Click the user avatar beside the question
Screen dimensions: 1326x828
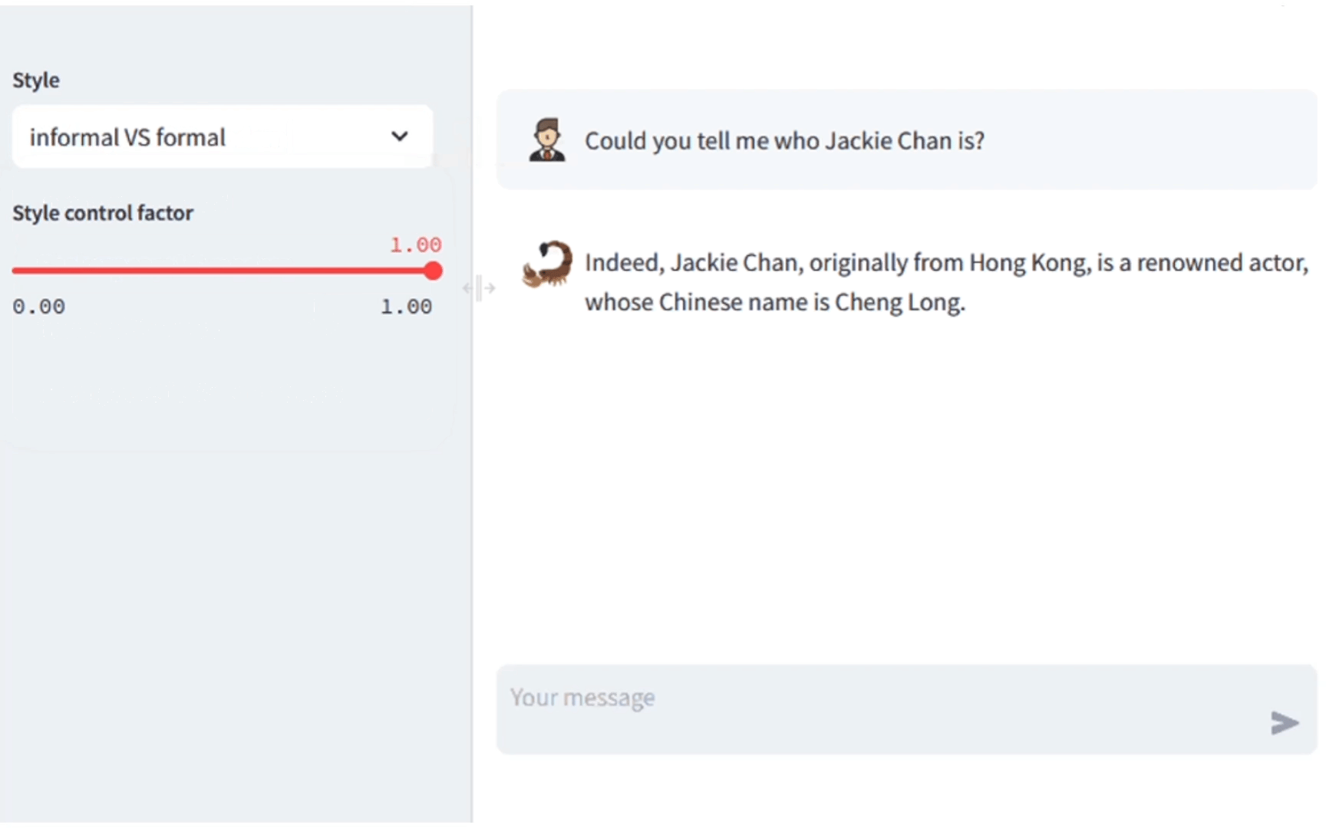point(547,140)
